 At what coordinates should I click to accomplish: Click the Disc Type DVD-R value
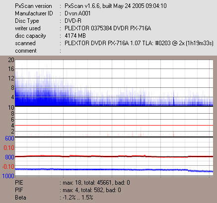pyautogui.click(x=73, y=21)
